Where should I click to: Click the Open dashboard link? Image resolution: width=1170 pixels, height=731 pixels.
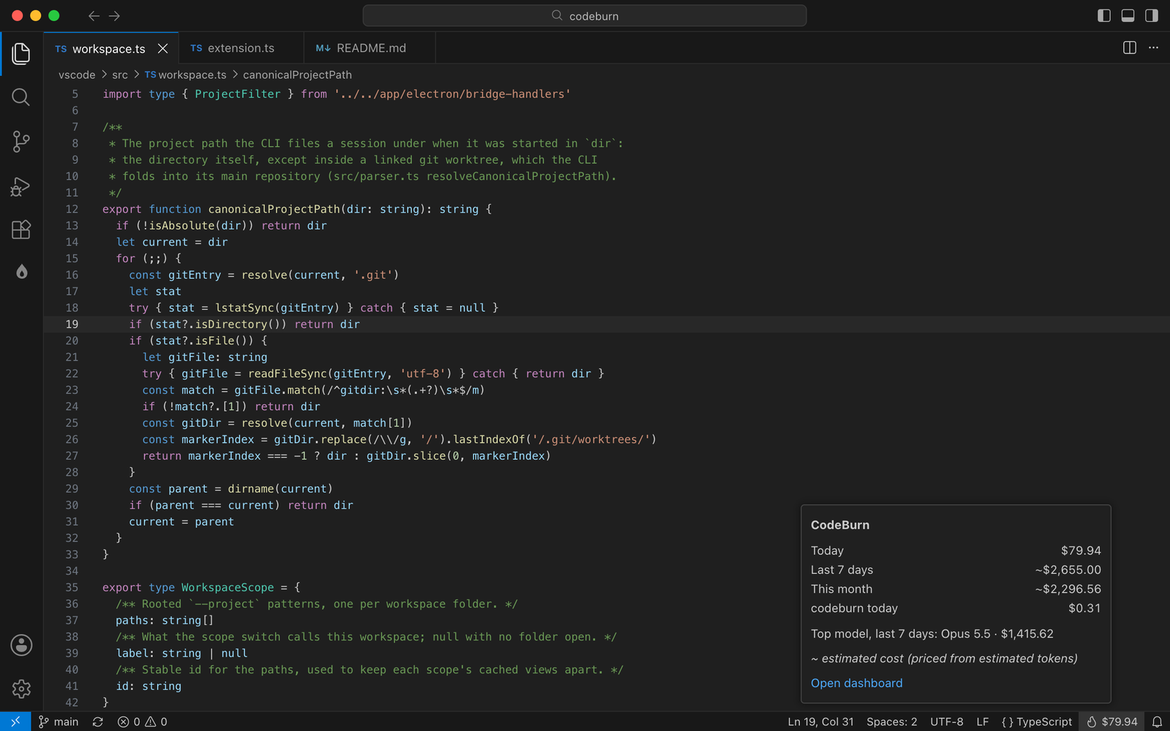point(856,683)
